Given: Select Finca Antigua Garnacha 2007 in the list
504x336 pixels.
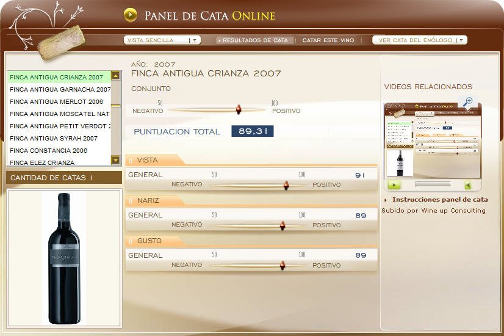Looking at the screenshot, I should click(60, 89).
